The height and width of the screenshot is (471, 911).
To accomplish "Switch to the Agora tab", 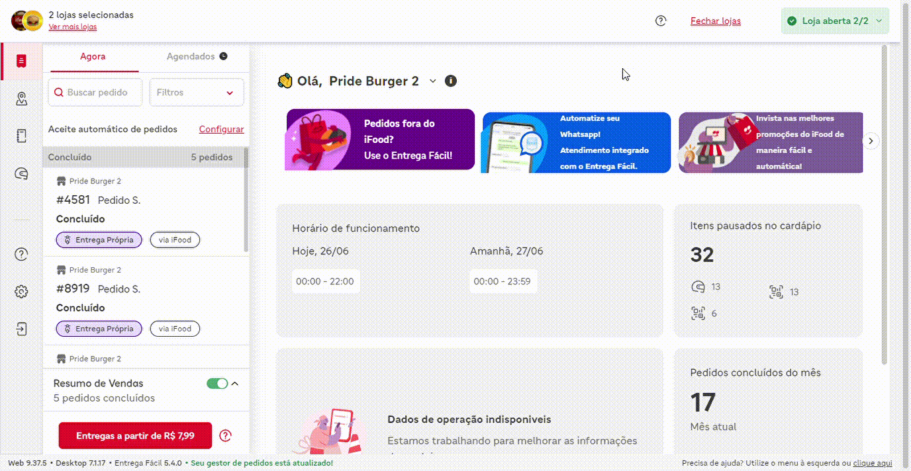I will click(x=93, y=57).
